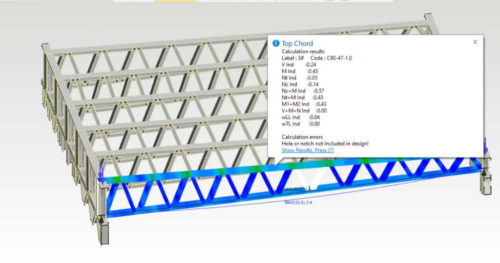Select the 'Nt+M Ind :0.43' row
500x263 pixels.
[302, 97]
